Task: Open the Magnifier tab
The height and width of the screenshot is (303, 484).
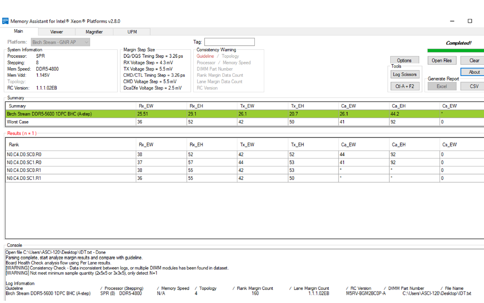Action: pos(94,32)
